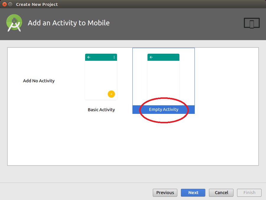Click the Empty Activity highlighted label

[163, 109]
